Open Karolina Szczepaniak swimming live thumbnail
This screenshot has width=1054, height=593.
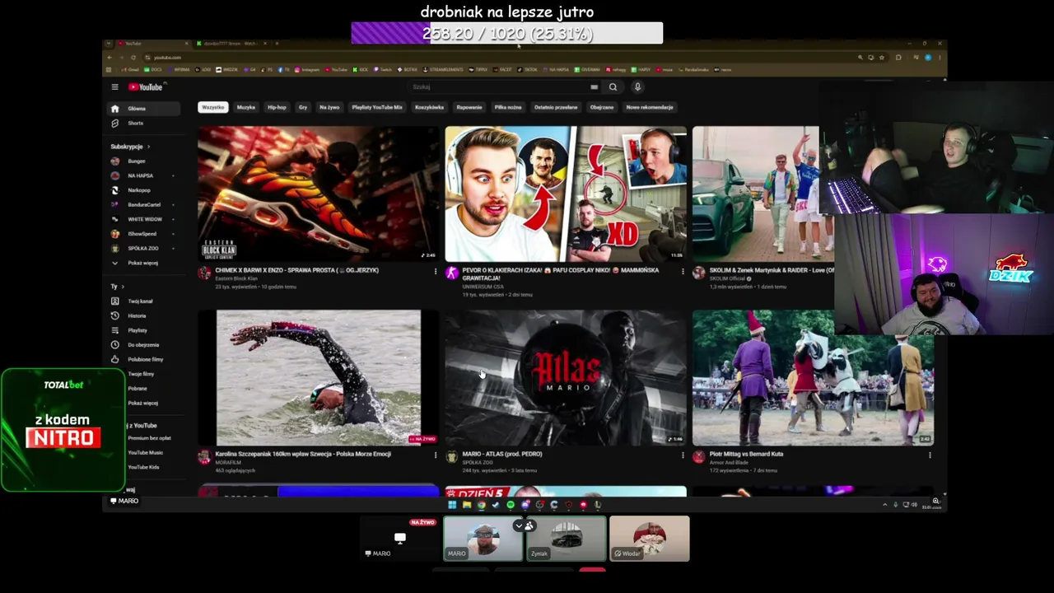[318, 378]
